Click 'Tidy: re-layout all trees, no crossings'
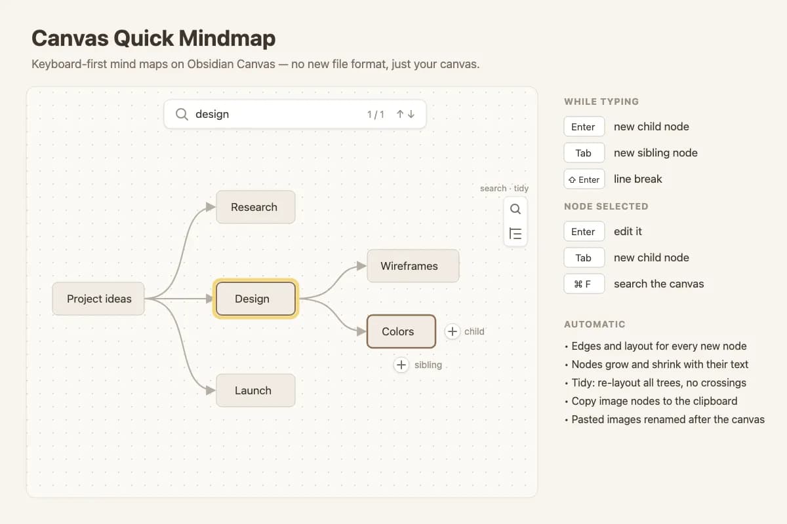Image resolution: width=787 pixels, height=524 pixels. pyautogui.click(x=655, y=383)
